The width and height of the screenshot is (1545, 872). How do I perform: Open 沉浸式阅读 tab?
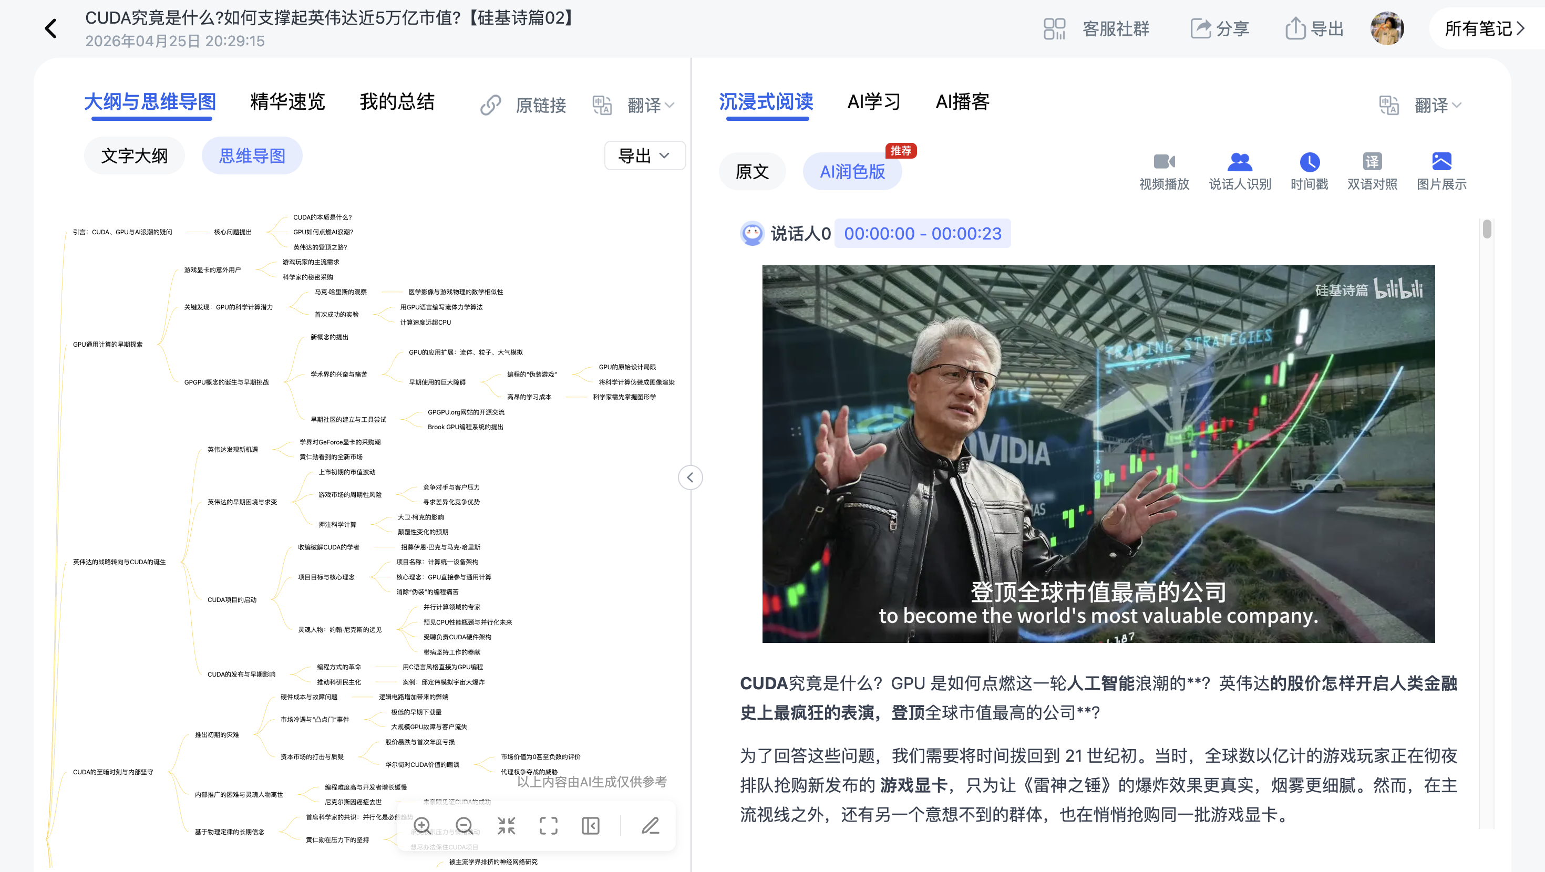point(766,102)
